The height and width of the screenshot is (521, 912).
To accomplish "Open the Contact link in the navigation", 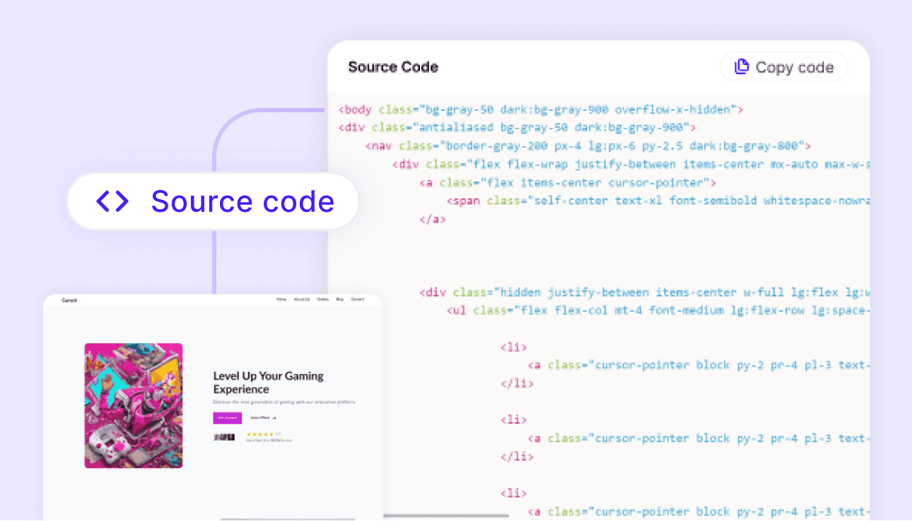I will coord(358,299).
